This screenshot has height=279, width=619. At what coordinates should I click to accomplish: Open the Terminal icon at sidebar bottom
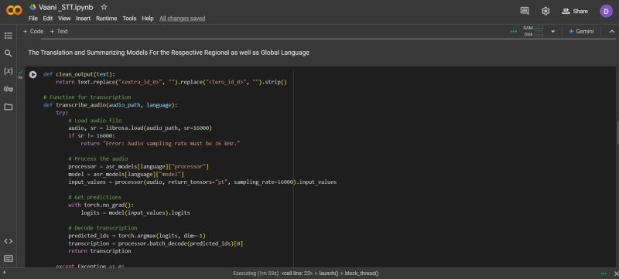tap(9, 259)
